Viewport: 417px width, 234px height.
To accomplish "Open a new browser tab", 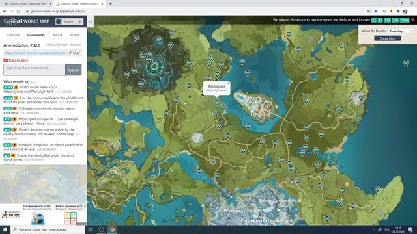I will pyautogui.click(x=110, y=4).
